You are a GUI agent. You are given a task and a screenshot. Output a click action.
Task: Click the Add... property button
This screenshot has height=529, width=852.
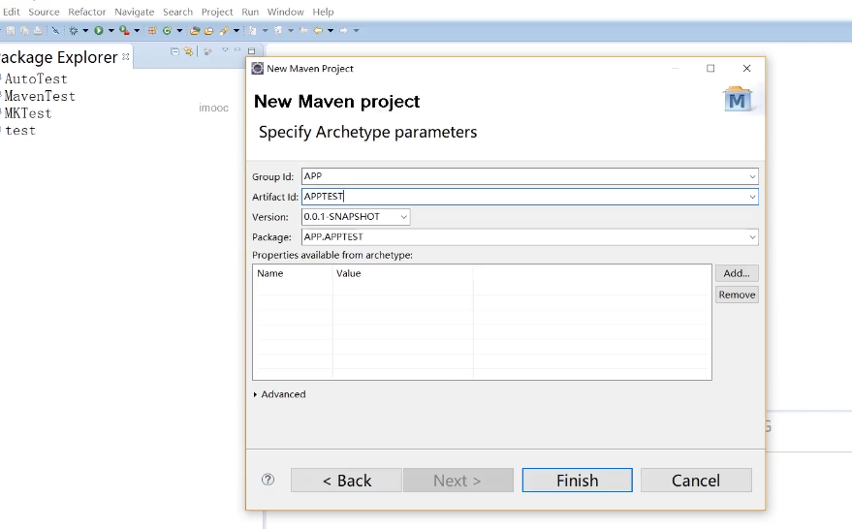click(737, 273)
